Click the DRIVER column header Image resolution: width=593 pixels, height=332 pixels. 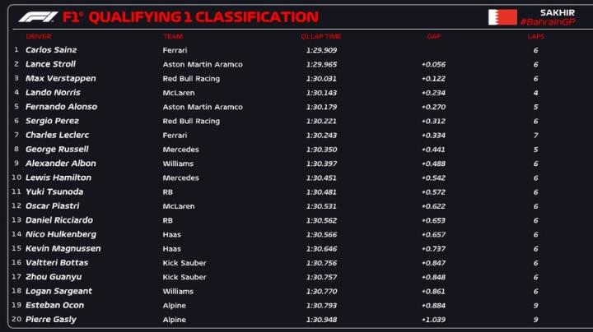click(38, 36)
